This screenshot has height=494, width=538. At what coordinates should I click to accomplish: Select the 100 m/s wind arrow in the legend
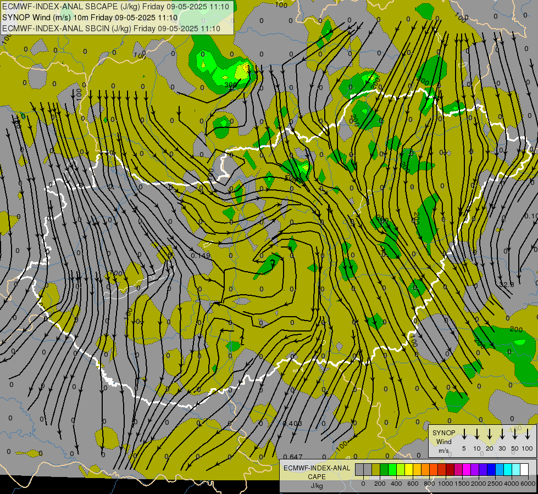(528, 434)
